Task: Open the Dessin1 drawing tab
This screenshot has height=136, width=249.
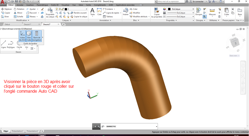Action: click(x=27, y=24)
